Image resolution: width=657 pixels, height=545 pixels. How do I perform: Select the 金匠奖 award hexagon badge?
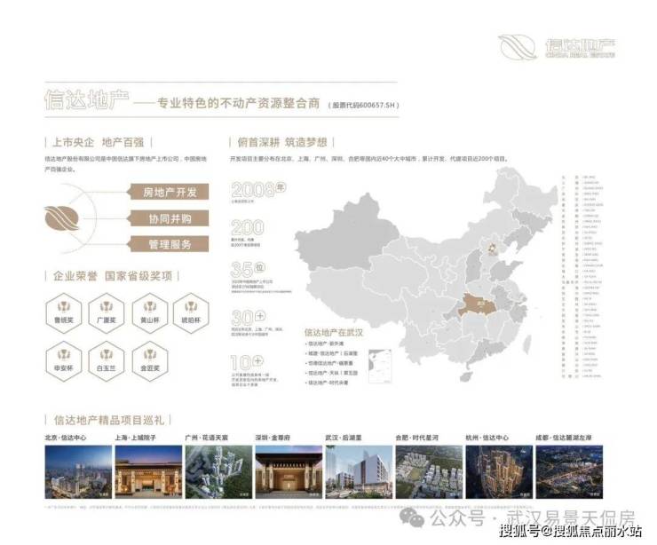pyautogui.click(x=149, y=361)
